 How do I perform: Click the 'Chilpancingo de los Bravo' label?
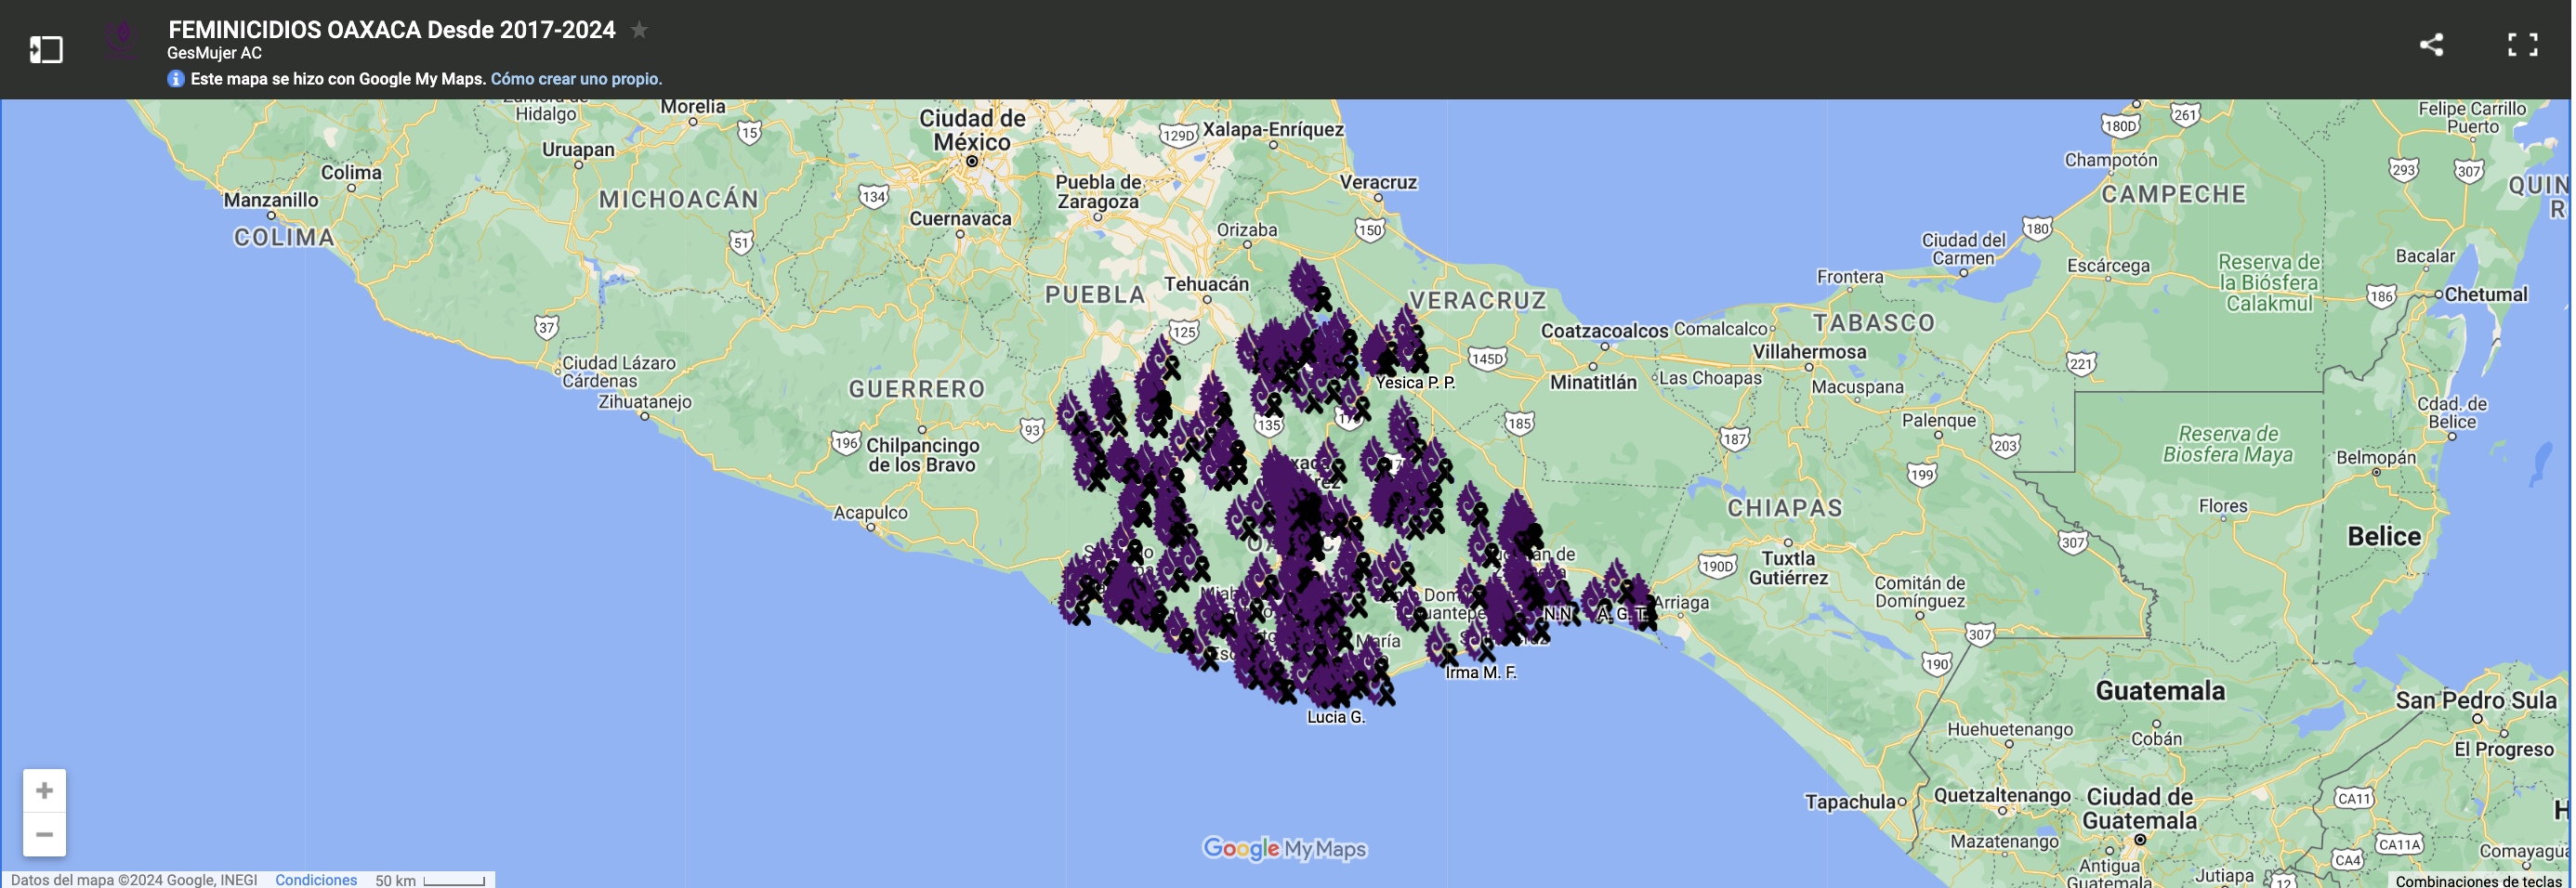coord(922,455)
